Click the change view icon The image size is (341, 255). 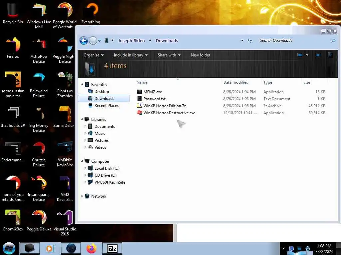click(300, 55)
